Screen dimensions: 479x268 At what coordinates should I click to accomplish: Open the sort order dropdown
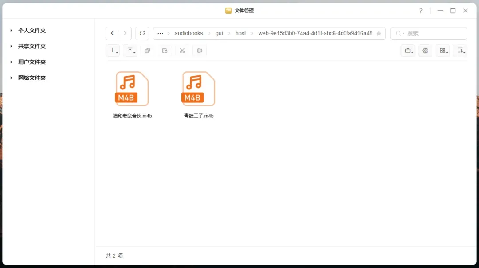pos(460,50)
